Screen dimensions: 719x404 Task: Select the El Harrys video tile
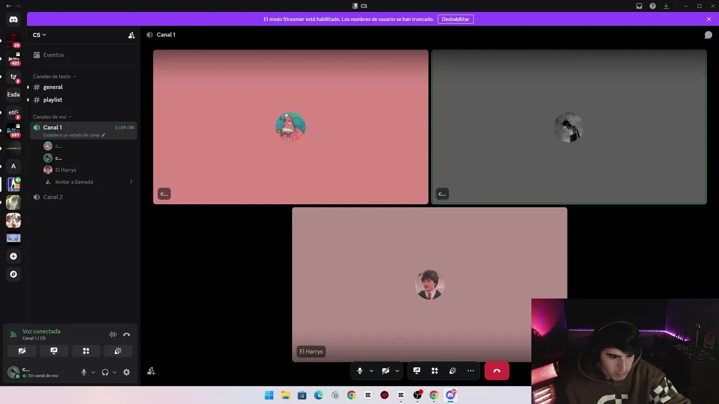pos(430,284)
